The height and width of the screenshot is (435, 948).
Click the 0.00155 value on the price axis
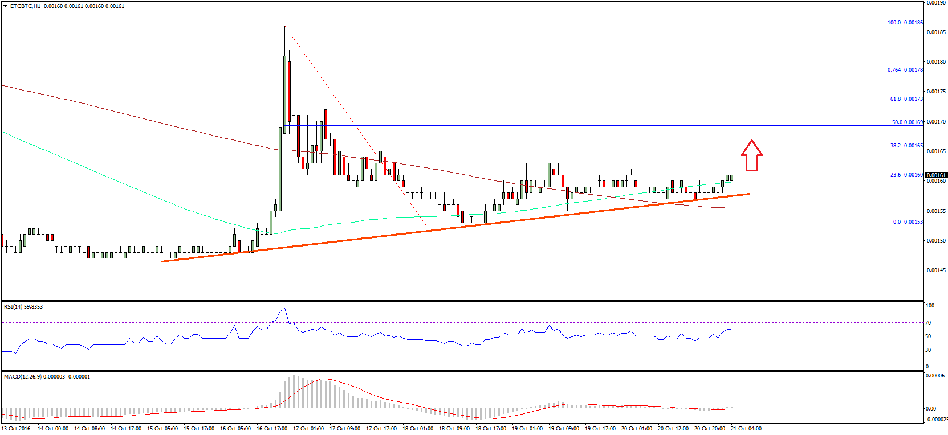tap(937, 211)
